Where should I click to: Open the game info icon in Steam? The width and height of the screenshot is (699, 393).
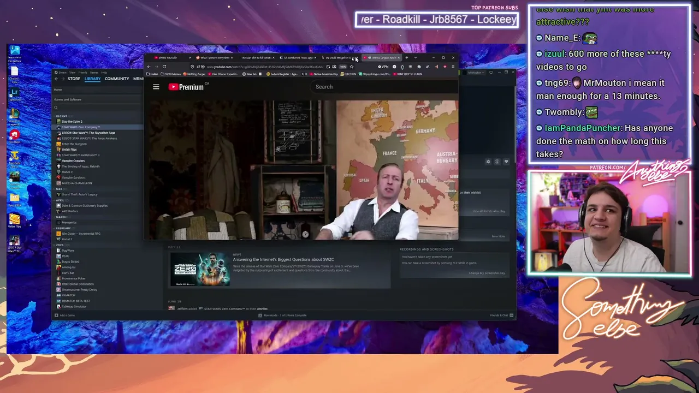(497, 162)
